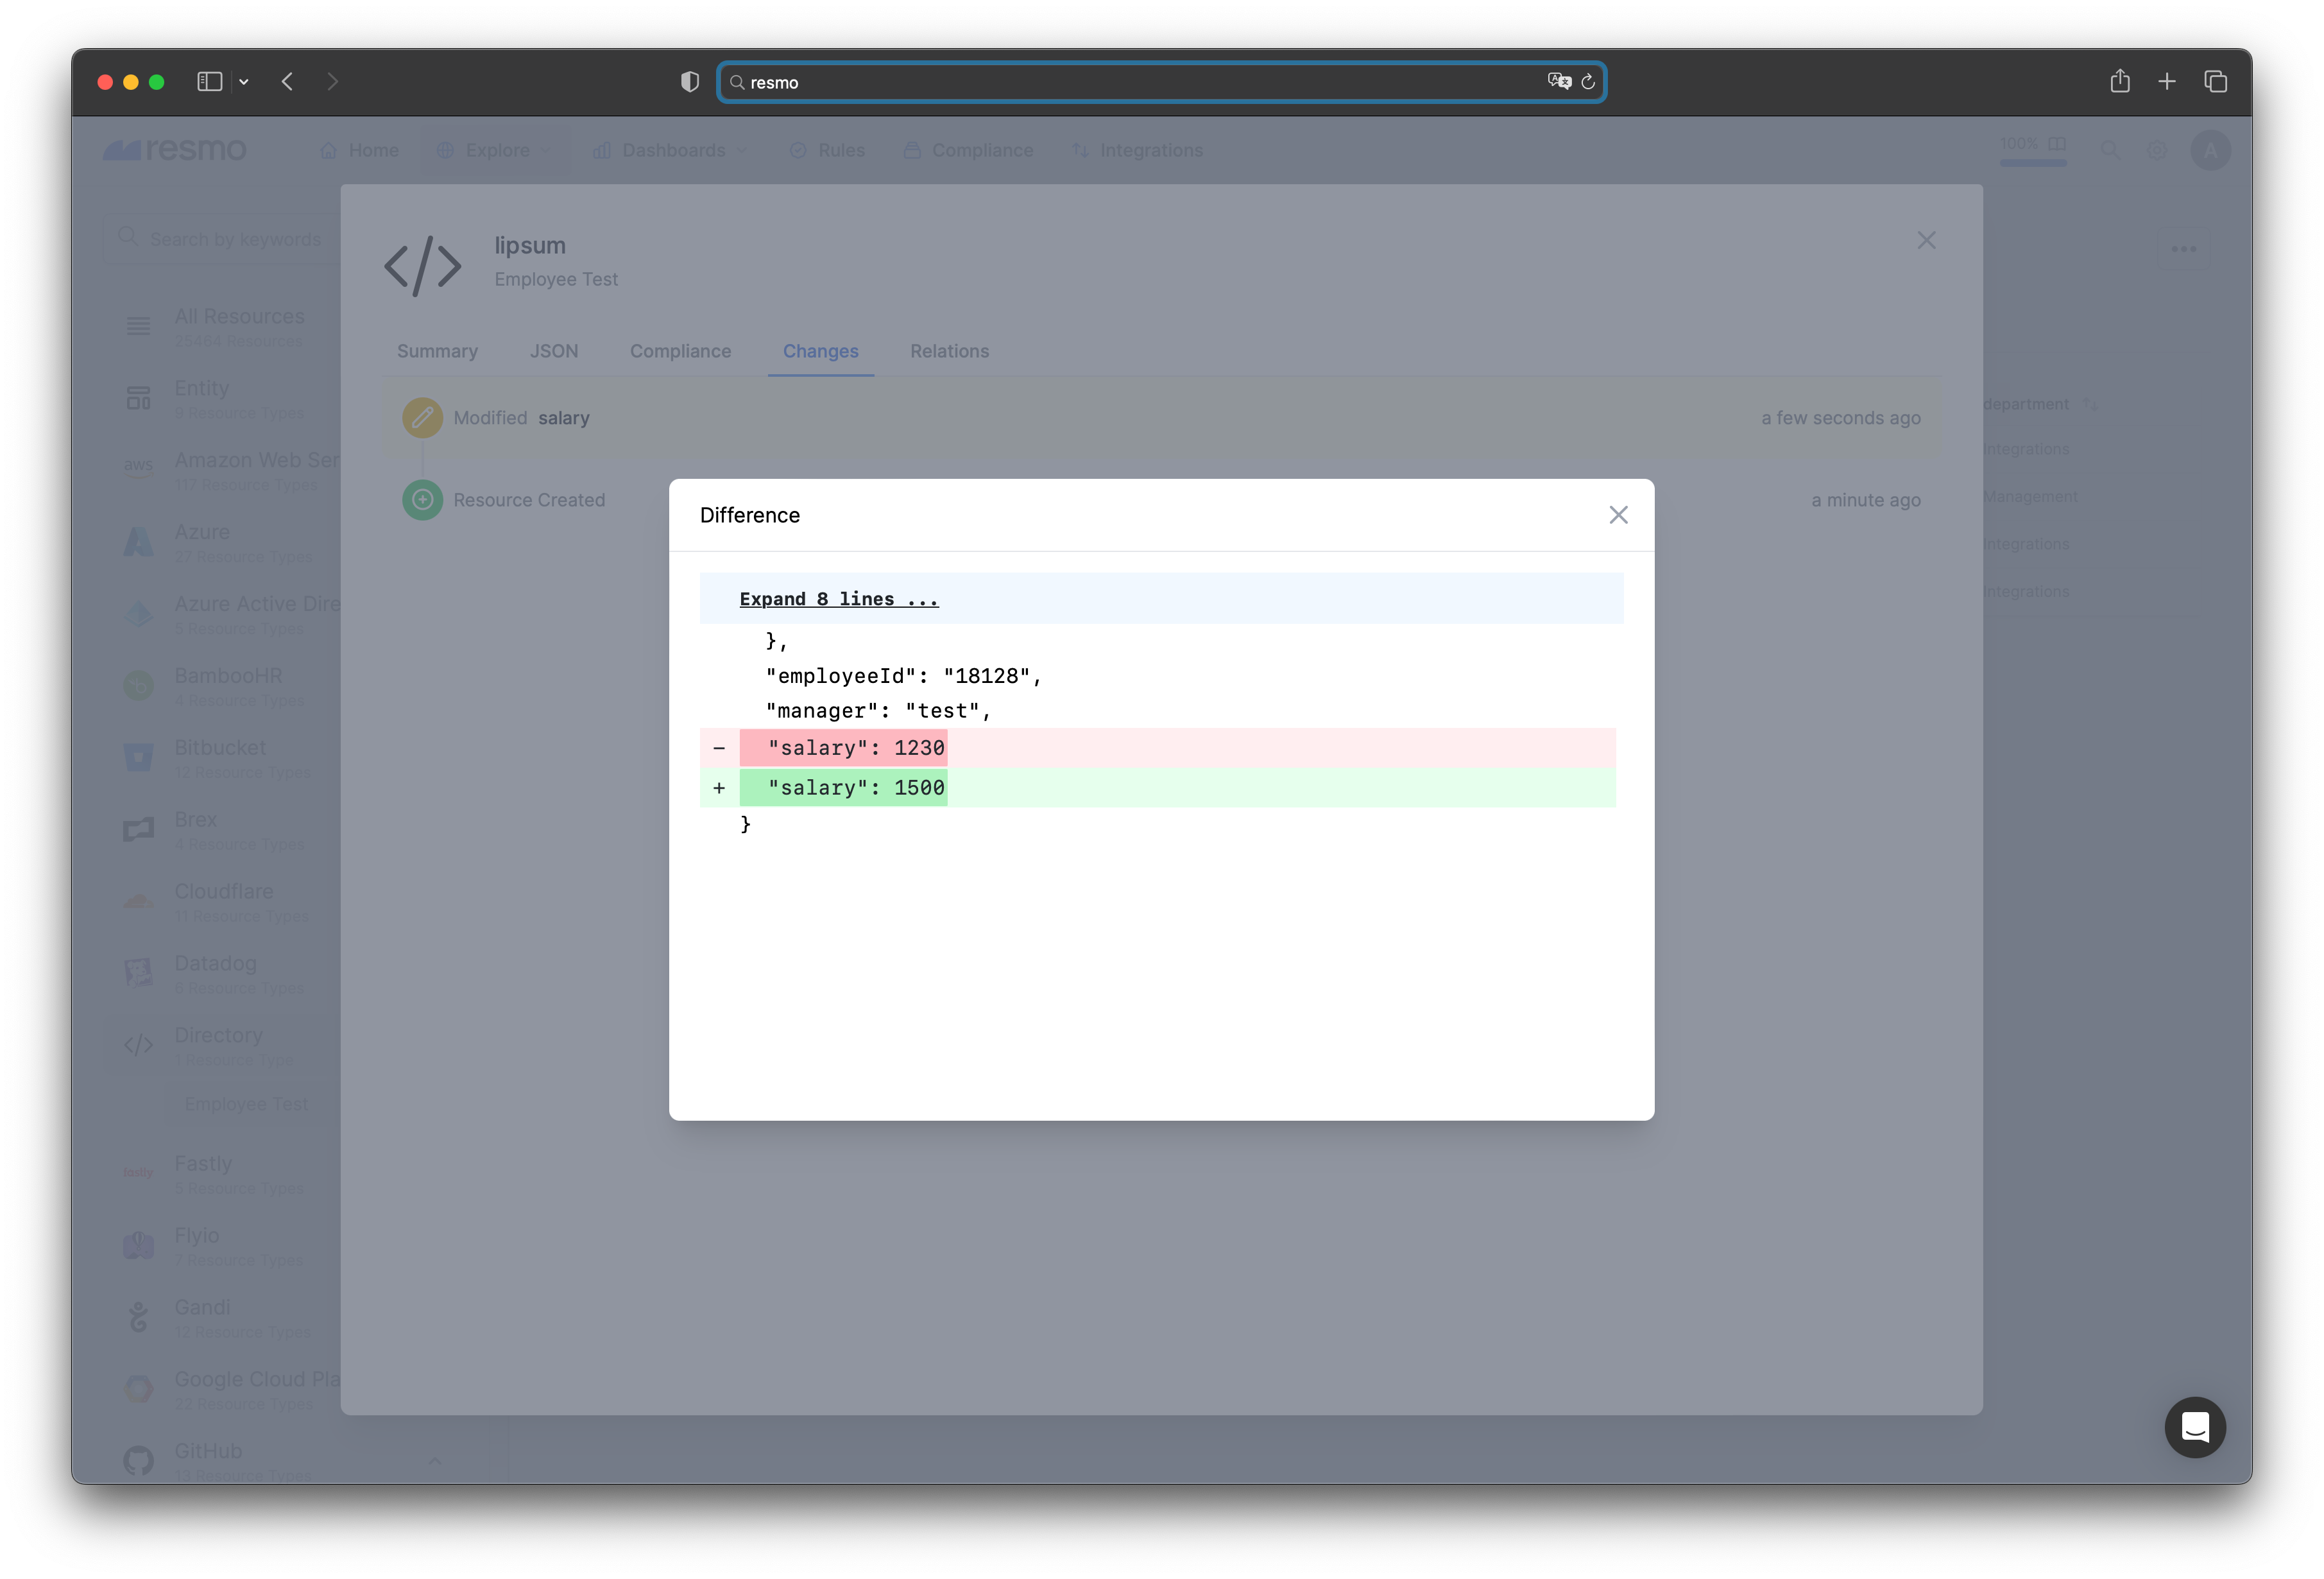
Task: Close the Difference dialog
Action: click(1618, 514)
